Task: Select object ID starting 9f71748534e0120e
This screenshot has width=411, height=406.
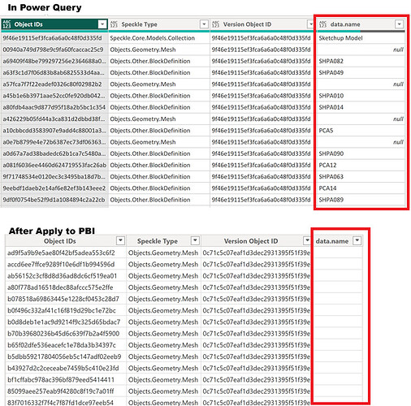Action: [x=54, y=177]
